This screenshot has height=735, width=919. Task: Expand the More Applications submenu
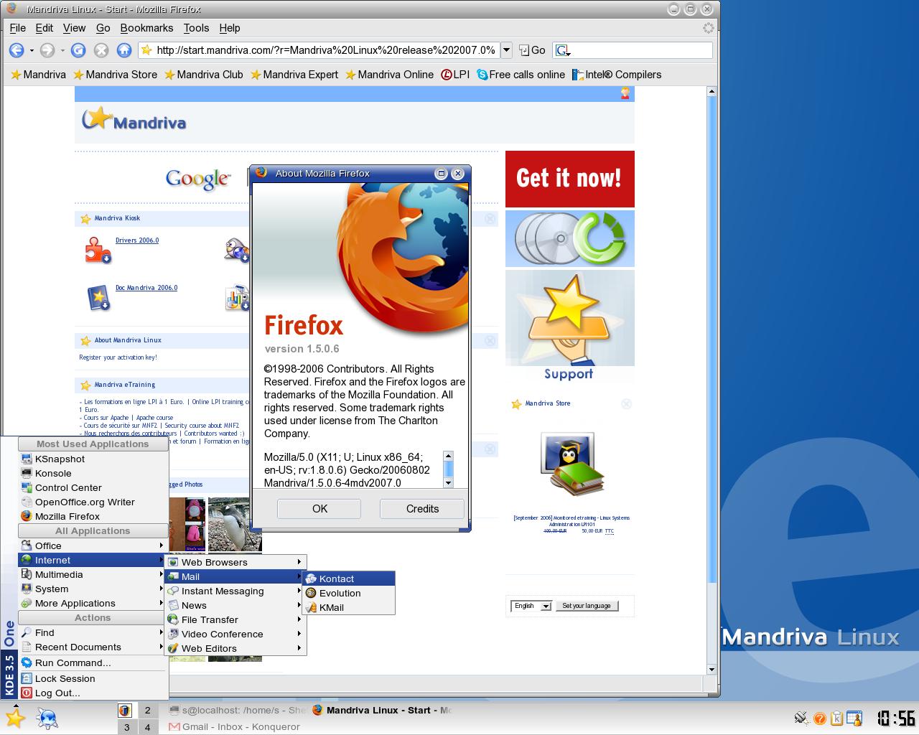[93, 603]
